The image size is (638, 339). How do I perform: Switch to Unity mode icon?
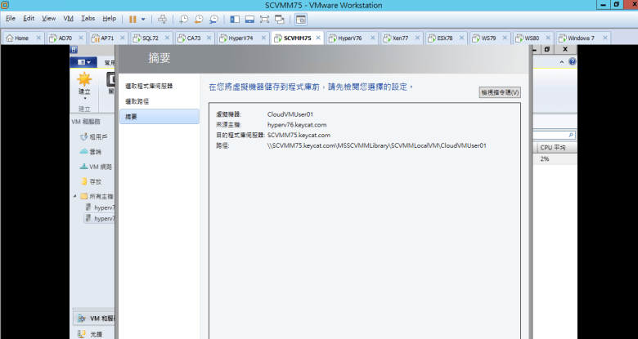pos(279,18)
